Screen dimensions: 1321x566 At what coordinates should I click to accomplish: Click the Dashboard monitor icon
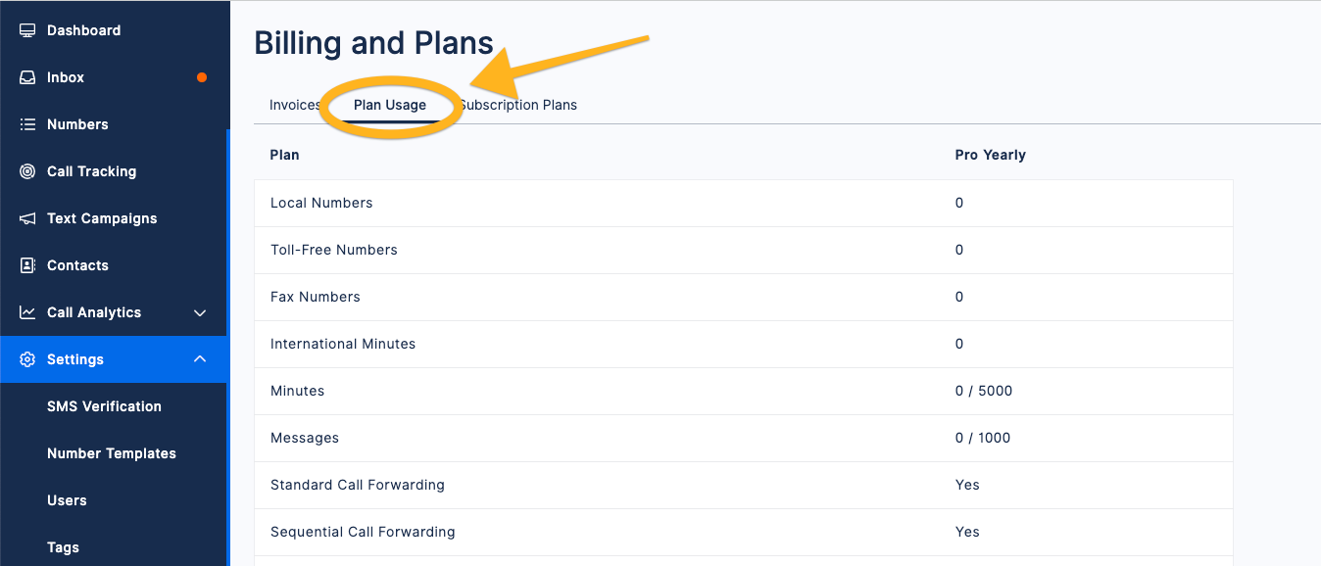pyautogui.click(x=27, y=30)
